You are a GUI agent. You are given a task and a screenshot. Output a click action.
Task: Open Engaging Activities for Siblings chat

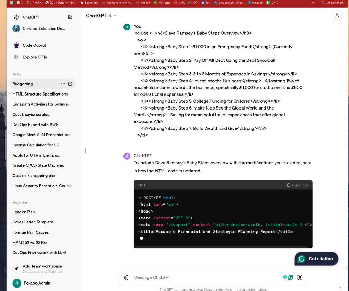coord(42,104)
